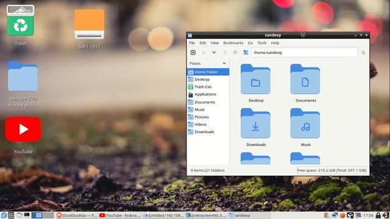
Task: Click the mail tray icon
Action: (350, 215)
